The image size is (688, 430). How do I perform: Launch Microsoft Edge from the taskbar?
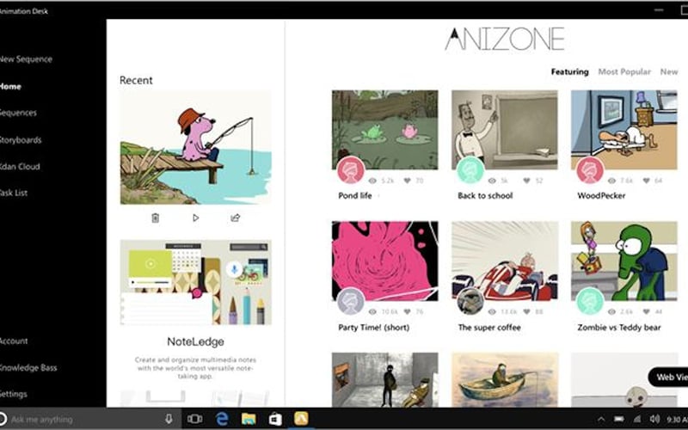(222, 419)
